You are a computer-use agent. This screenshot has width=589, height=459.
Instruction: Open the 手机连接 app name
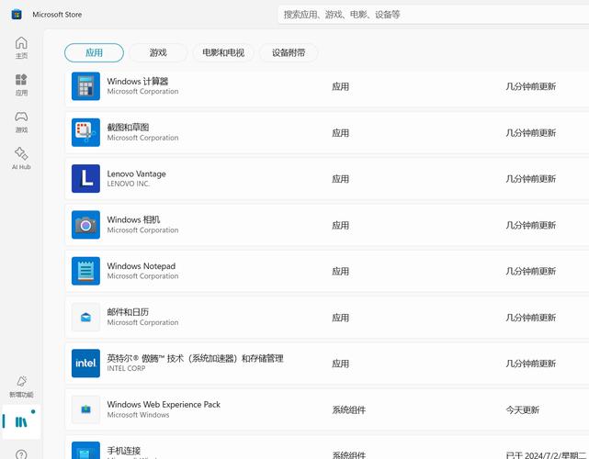[x=123, y=451]
